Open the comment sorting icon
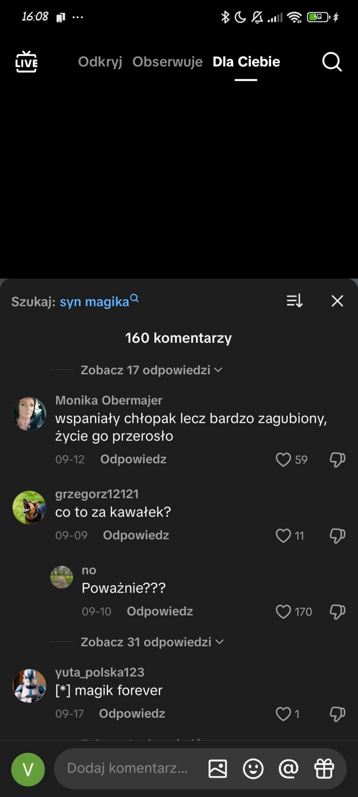Screen dimensions: 358x797 (x=295, y=301)
